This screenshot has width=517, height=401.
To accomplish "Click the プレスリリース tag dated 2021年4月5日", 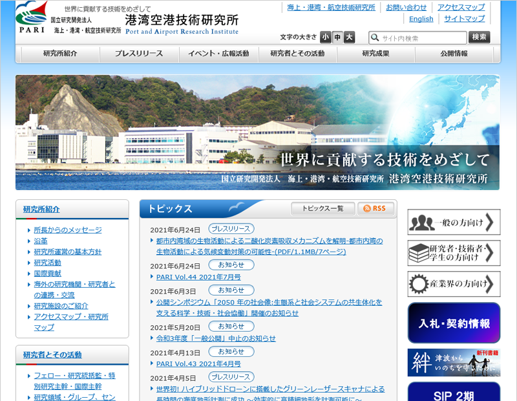I will pyautogui.click(x=231, y=377).
